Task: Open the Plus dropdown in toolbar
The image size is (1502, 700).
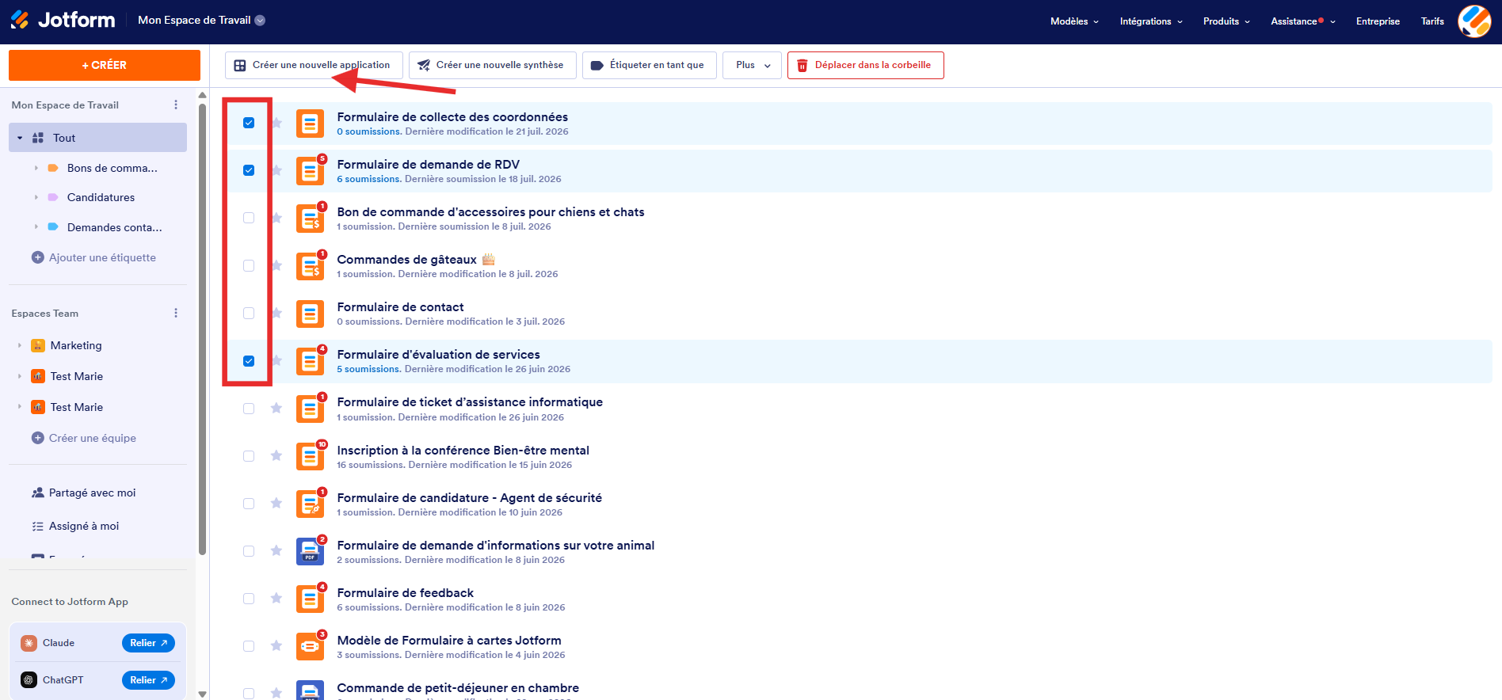Action: [x=752, y=65]
